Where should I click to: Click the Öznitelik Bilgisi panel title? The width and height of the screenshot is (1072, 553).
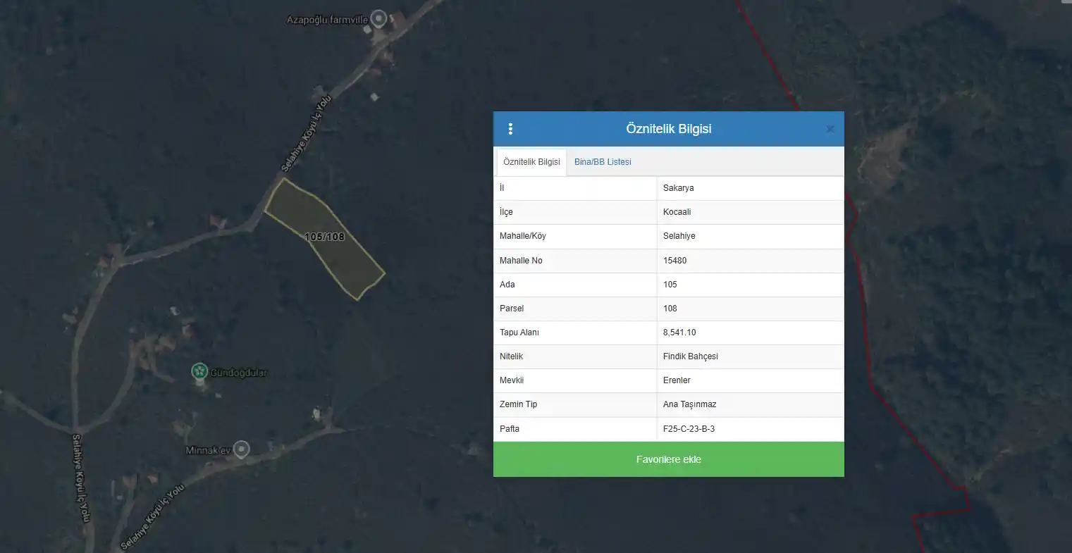[x=668, y=129]
